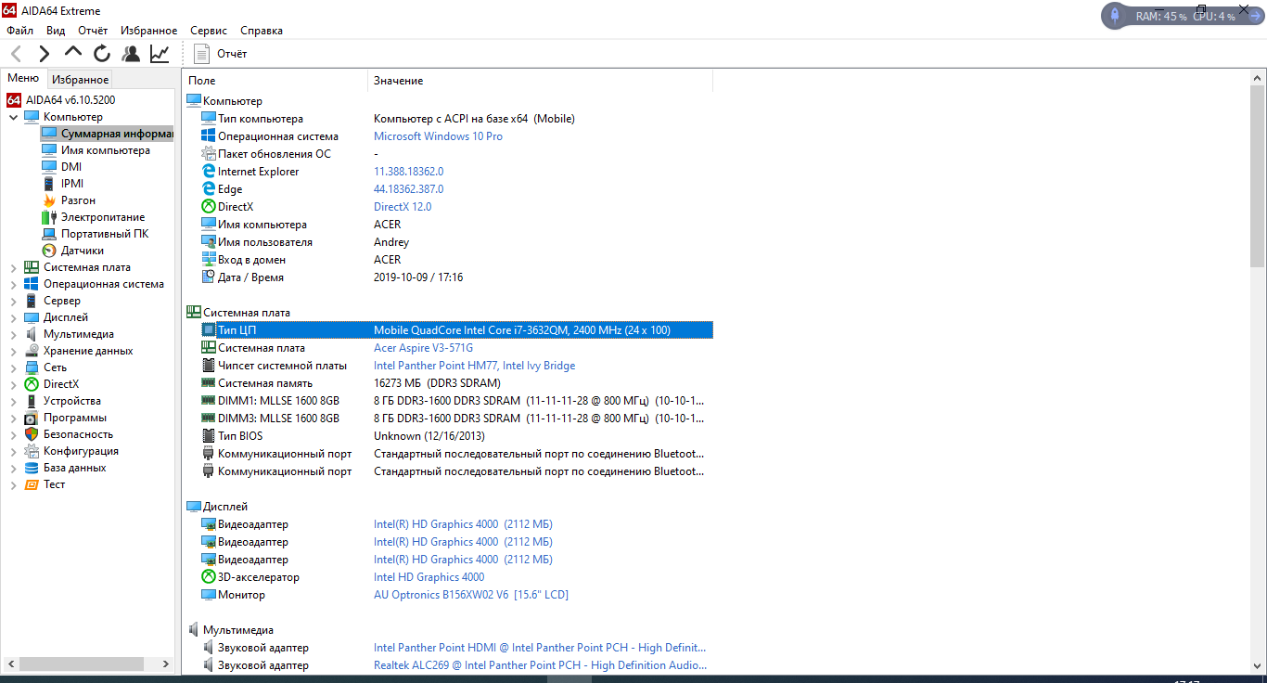The image size is (1267, 683).
Task: Click the sidebar horizontal scrollbar right arrow
Action: coord(166,664)
